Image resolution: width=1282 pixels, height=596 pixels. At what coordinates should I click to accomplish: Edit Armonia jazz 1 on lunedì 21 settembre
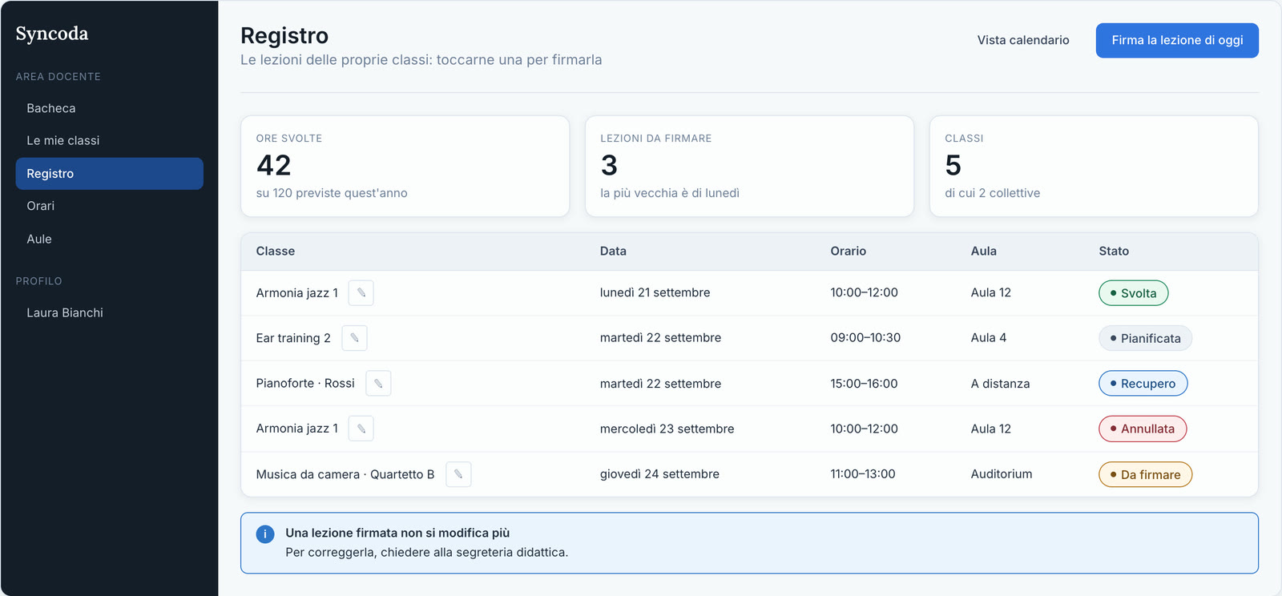(361, 293)
